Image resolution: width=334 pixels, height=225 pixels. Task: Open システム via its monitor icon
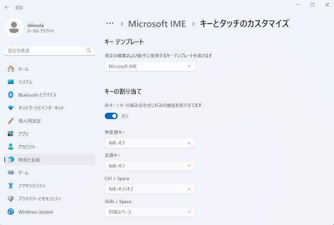point(10,82)
